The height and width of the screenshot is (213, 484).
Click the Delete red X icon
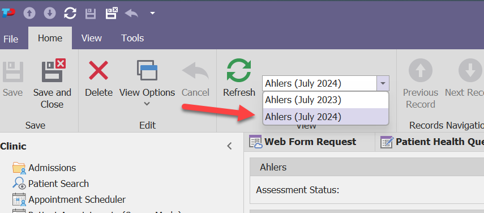point(98,70)
